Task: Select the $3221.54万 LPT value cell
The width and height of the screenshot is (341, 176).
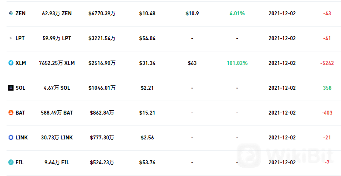Action: pos(102,38)
